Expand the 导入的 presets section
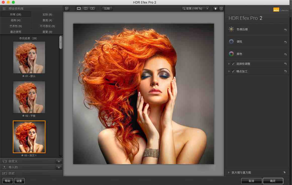Image resolution: width=292 pixels, height=185 pixels. tap(32, 167)
